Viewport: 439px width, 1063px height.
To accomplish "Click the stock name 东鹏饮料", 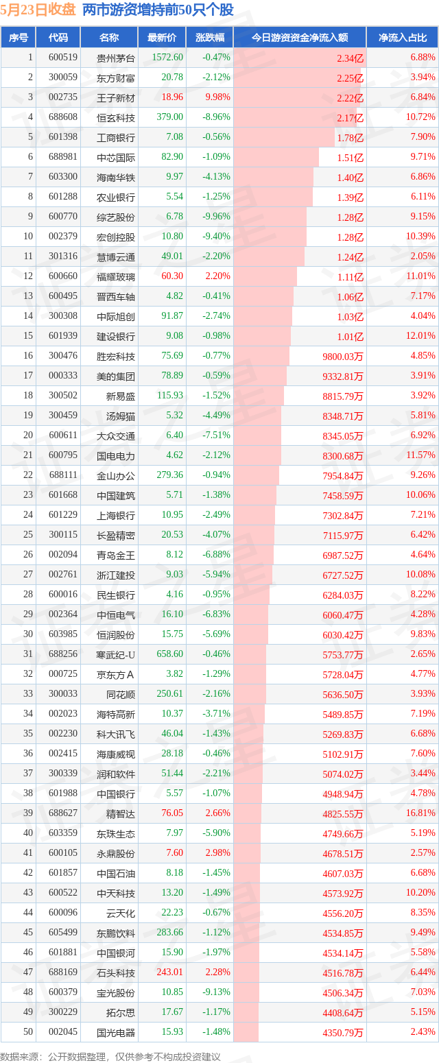I will coord(116,933).
